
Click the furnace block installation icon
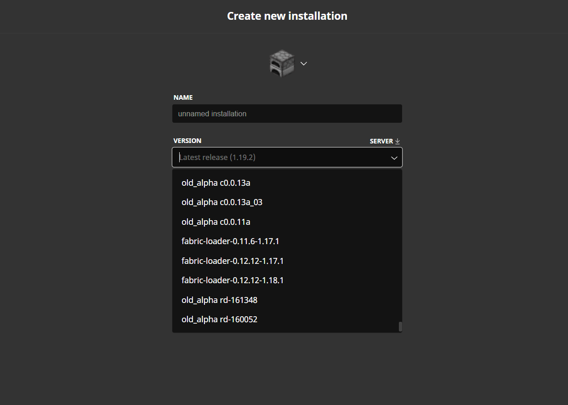pyautogui.click(x=281, y=63)
